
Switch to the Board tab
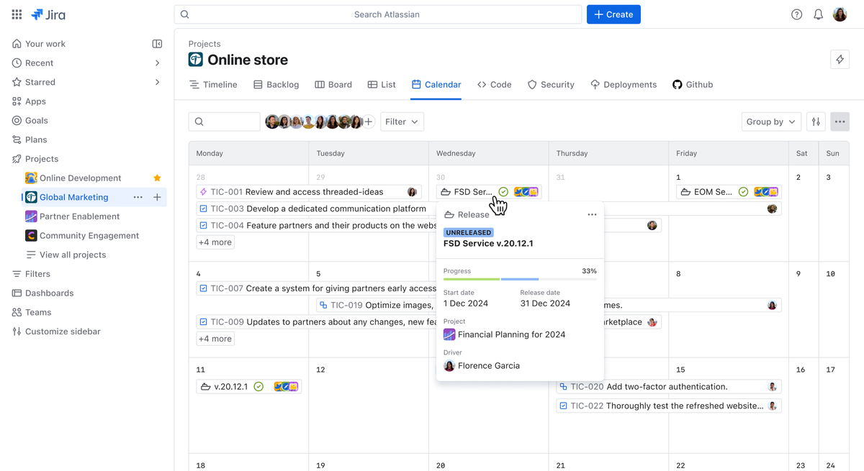(x=333, y=84)
